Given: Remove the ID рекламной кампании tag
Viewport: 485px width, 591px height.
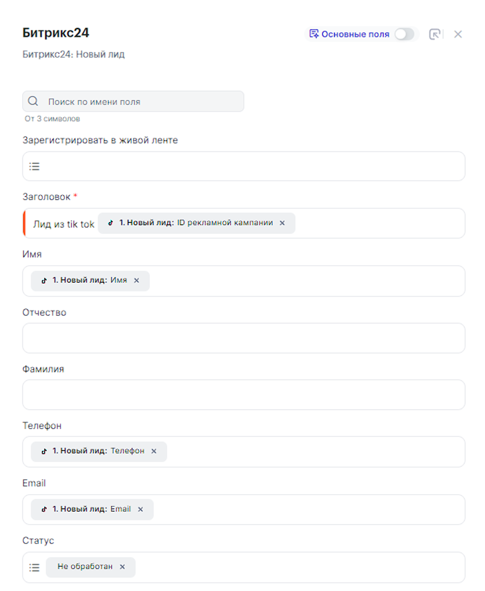Looking at the screenshot, I should click(x=282, y=223).
